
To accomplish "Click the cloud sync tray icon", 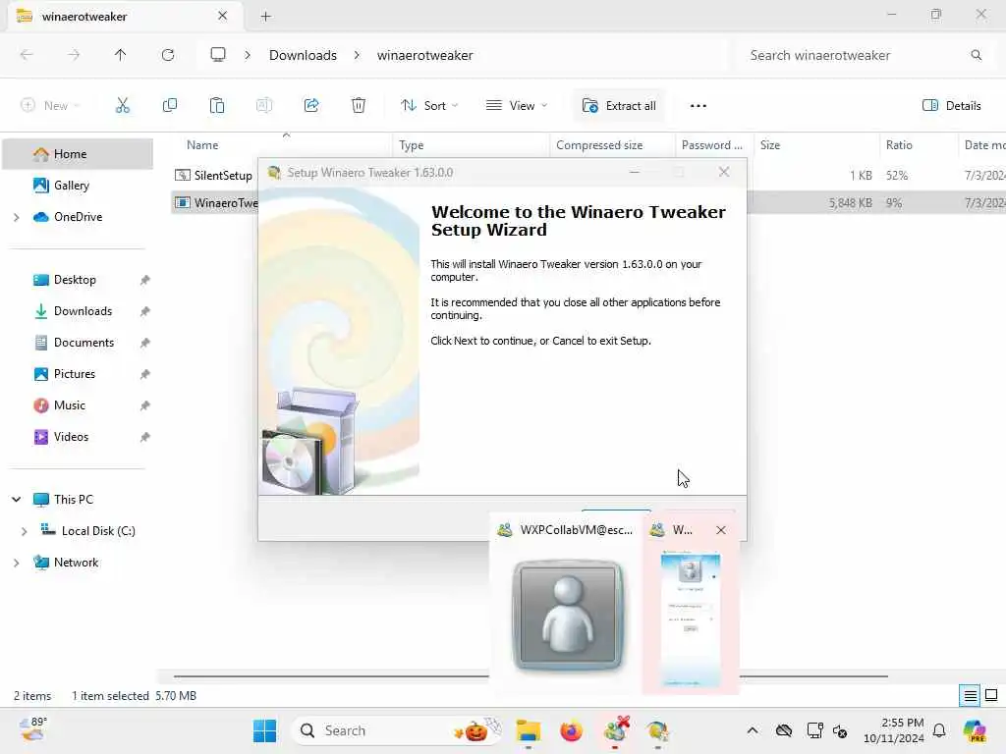I will coord(783,730).
